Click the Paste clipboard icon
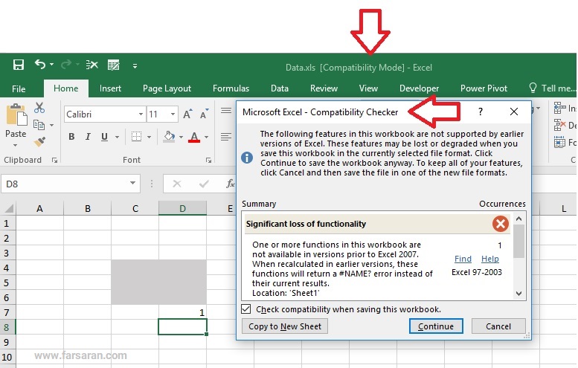This screenshot has height=368, width=578. point(16,115)
